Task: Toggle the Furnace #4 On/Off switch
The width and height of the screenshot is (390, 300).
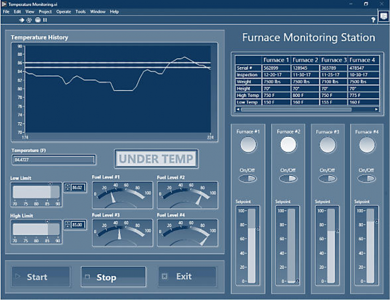Action: [x=367, y=178]
